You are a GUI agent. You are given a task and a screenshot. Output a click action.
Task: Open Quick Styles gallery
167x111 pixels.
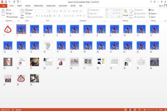pyautogui.click(x=131, y=14)
